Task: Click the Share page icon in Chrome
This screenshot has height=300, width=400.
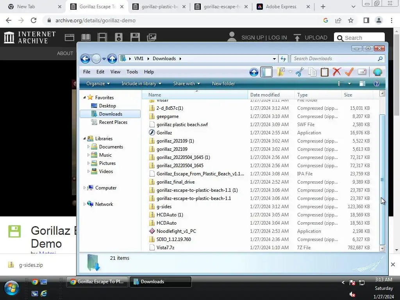Action: 338,20
